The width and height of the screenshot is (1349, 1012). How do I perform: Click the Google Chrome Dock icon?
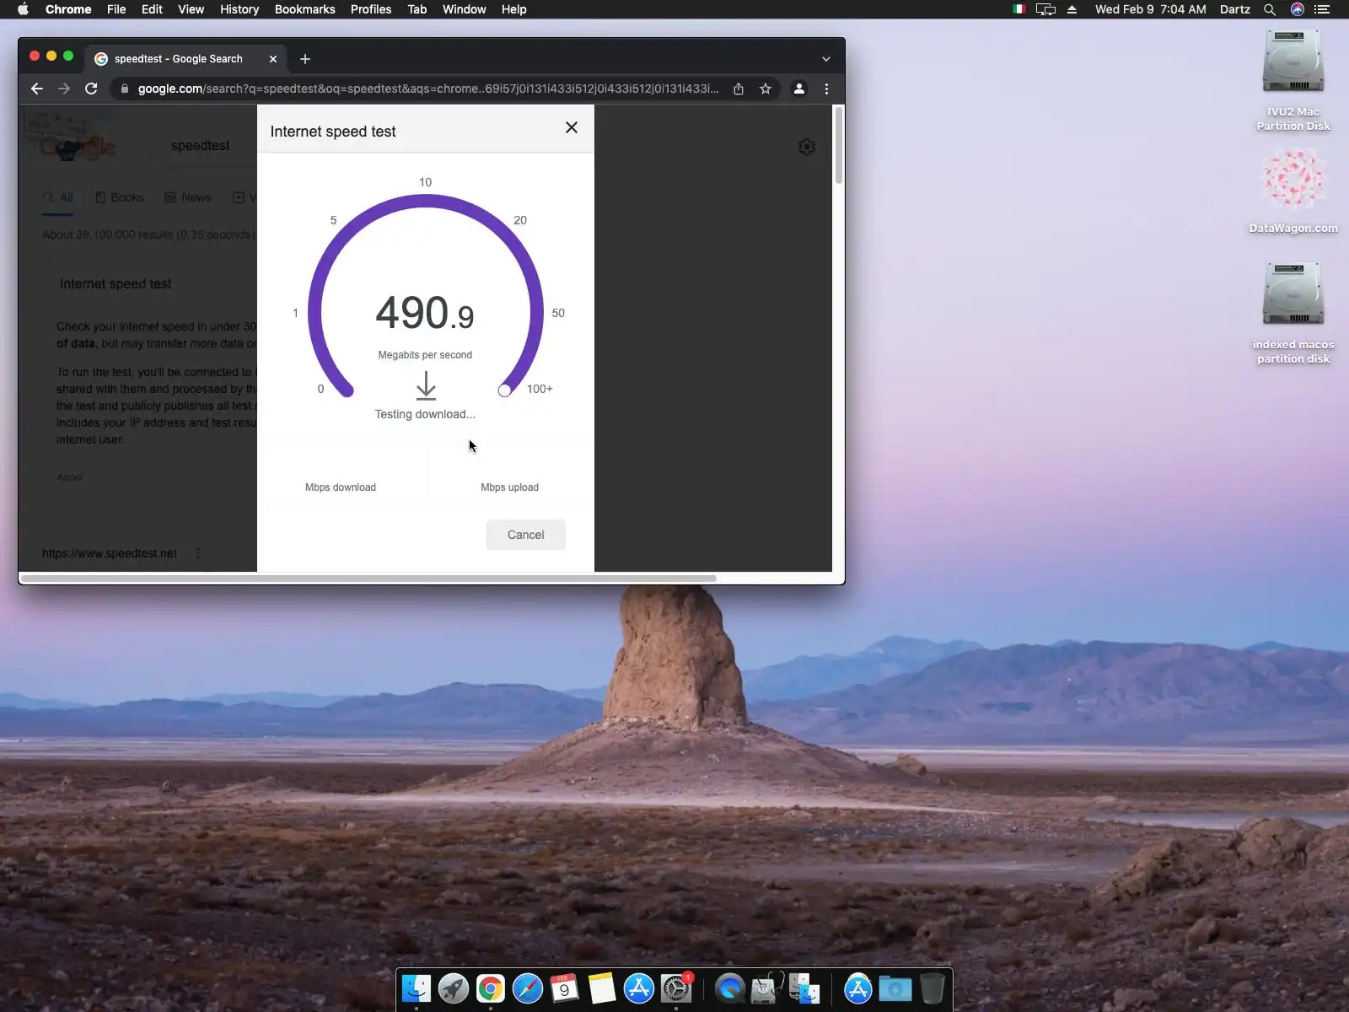491,988
